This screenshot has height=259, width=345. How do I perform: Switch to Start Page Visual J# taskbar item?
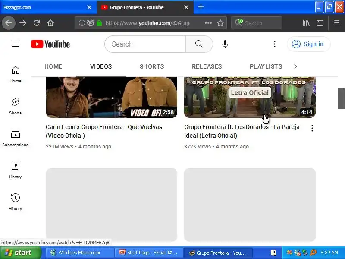tap(149, 253)
